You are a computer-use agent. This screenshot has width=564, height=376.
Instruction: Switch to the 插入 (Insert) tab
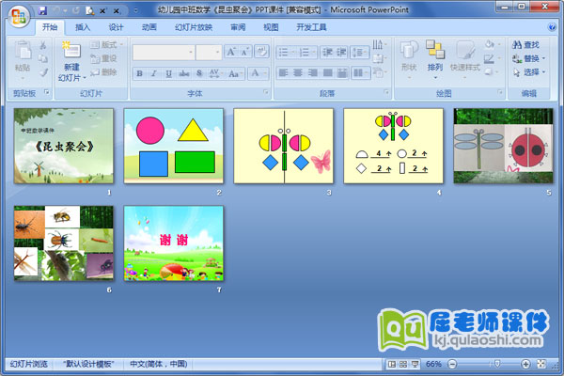(x=84, y=28)
